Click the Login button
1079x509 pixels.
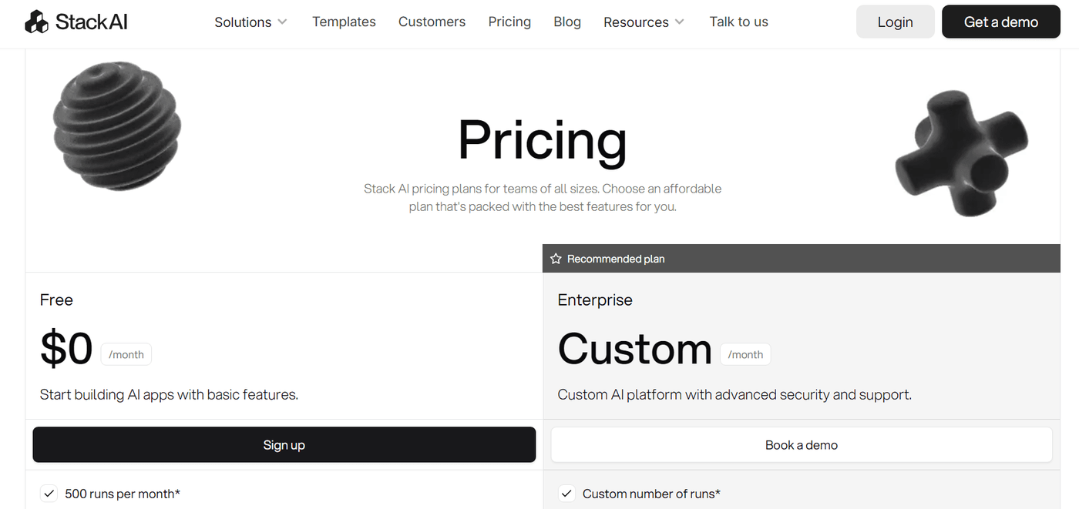pos(895,22)
